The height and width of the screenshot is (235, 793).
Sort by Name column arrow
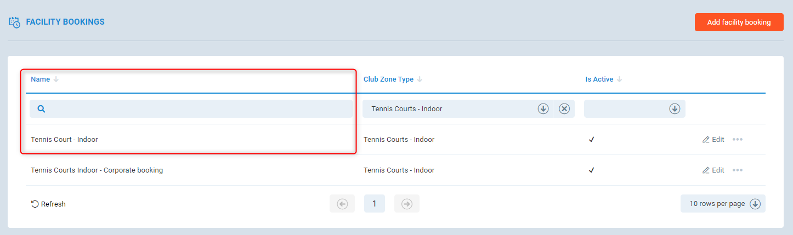56,79
